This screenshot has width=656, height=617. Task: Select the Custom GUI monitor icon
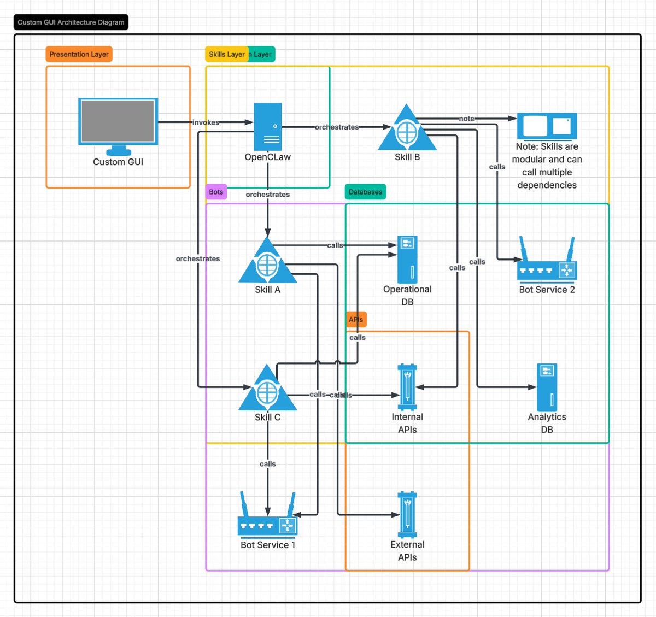coord(118,127)
